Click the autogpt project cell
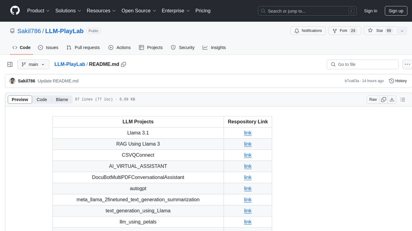Image resolution: width=412 pixels, height=231 pixels. click(x=138, y=189)
